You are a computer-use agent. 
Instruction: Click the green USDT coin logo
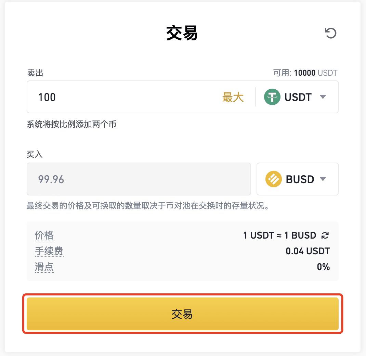(x=272, y=97)
